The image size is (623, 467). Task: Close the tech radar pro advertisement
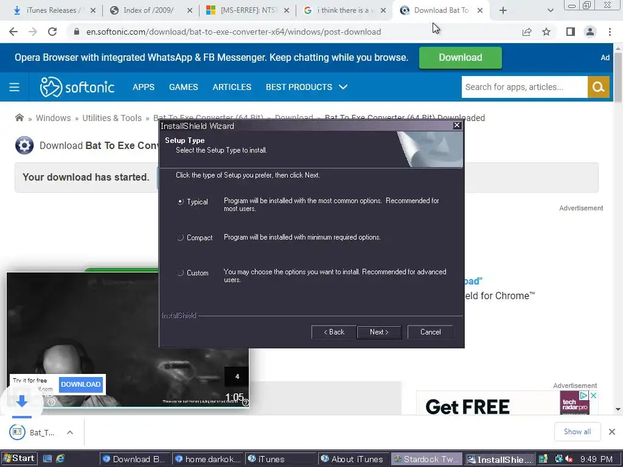(593, 395)
